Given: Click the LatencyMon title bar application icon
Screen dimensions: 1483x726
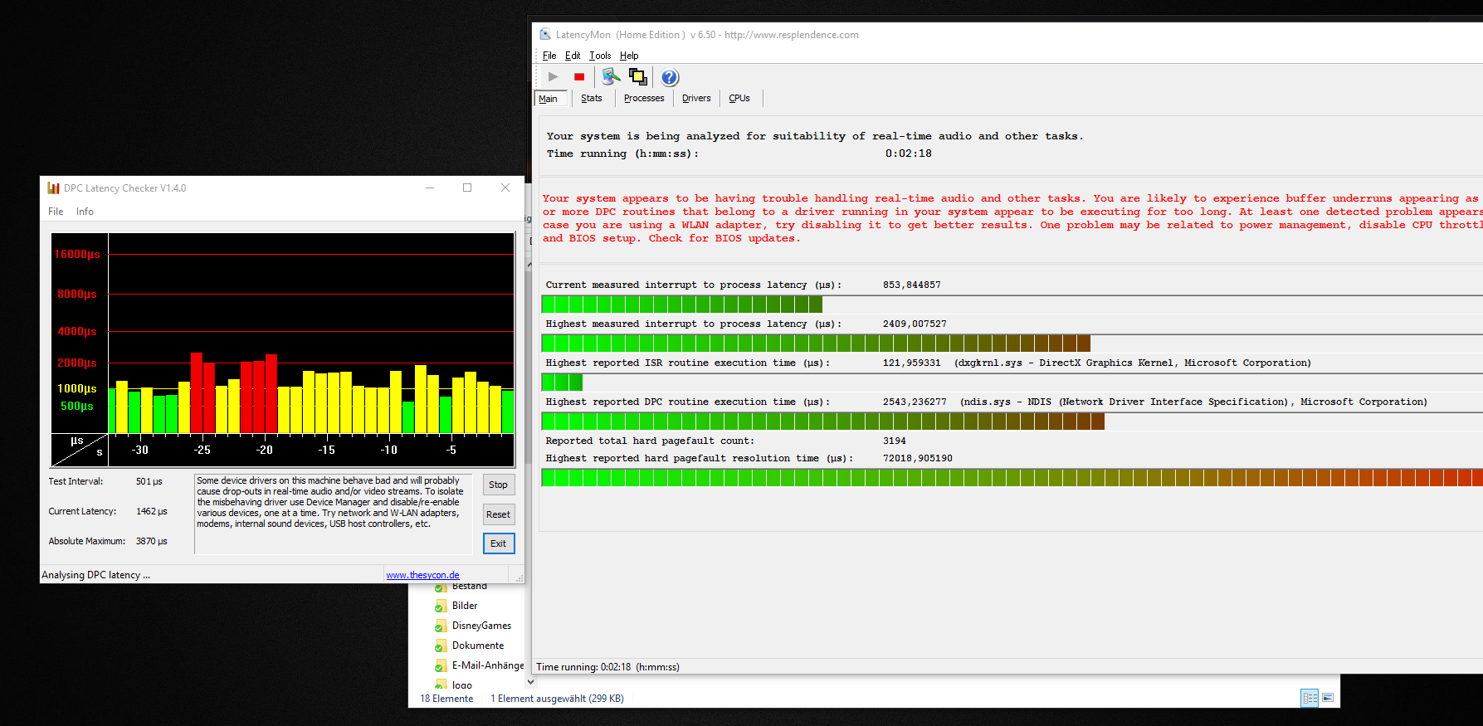Looking at the screenshot, I should [545, 34].
